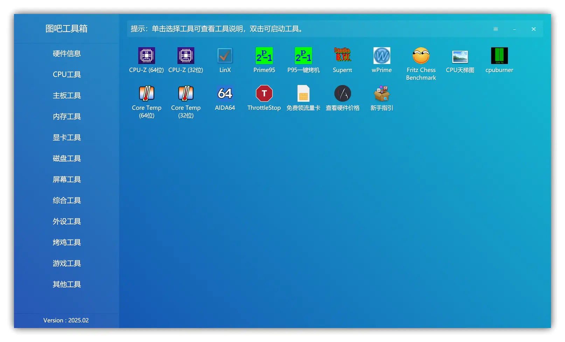Click the 免费领流量卡 SIM card link
565x342 pixels.
(303, 94)
